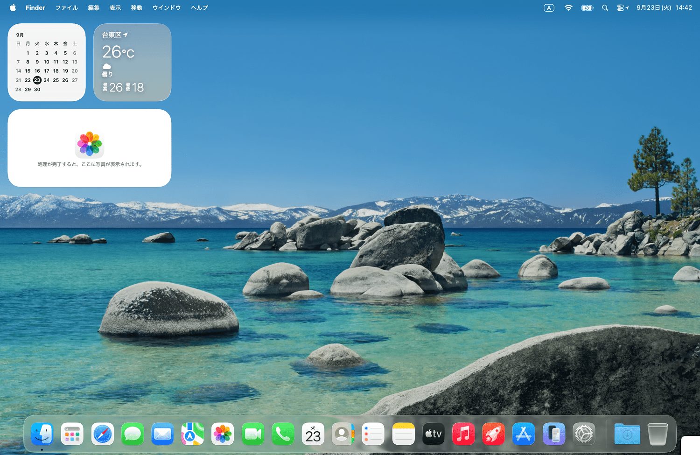The width and height of the screenshot is (700, 455).
Task: Open the ウインドウ menu
Action: [166, 8]
